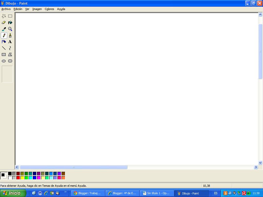This screenshot has height=197, width=263.
Task: Select the Brush tool
Action: pos(10,35)
